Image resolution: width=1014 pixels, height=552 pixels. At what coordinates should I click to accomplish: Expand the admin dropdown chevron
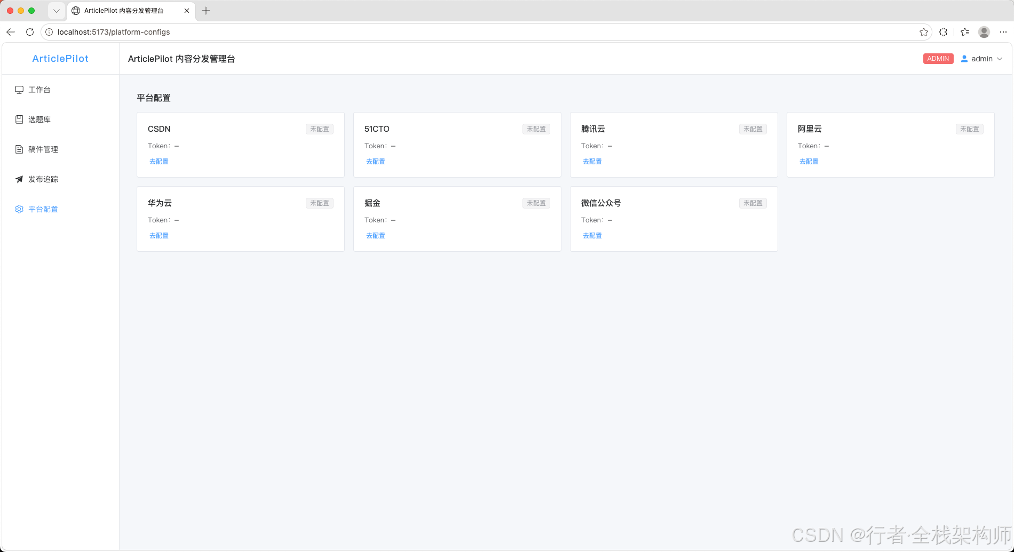[x=1000, y=59]
